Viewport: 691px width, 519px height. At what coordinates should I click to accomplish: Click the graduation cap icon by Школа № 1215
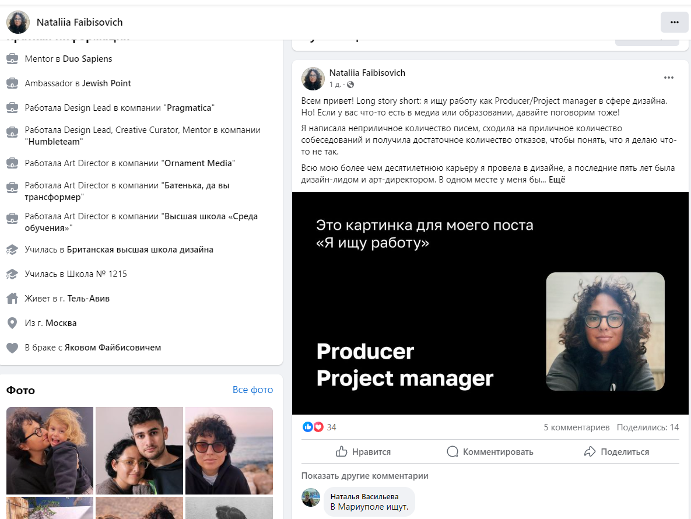point(12,274)
